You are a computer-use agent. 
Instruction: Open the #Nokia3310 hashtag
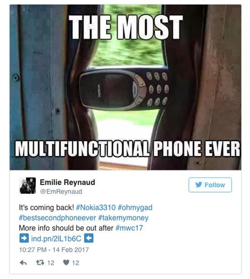[x=96, y=208]
